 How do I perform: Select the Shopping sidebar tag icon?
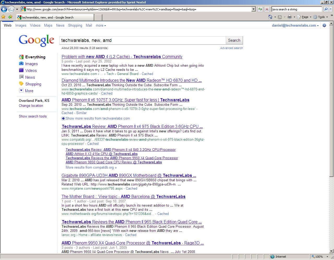point(21,84)
